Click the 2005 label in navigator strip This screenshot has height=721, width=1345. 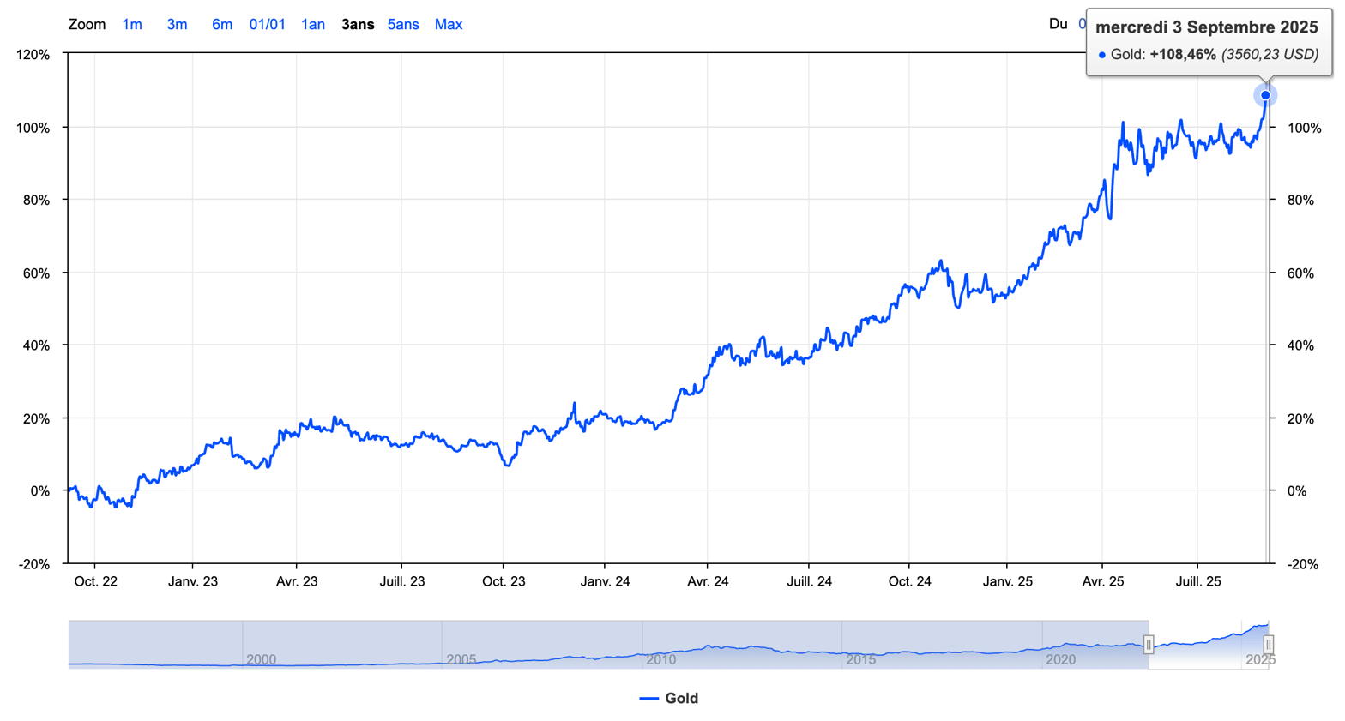tap(461, 659)
